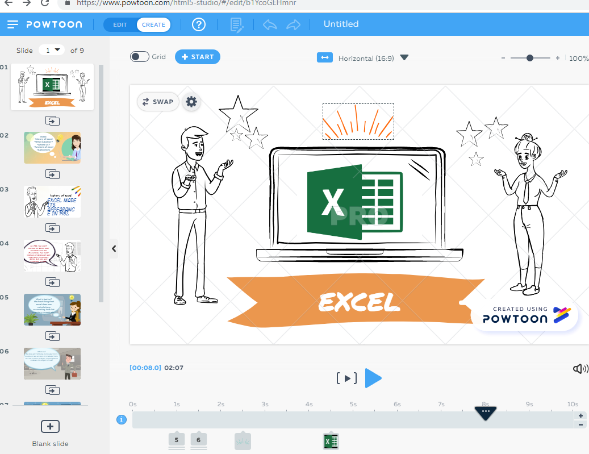Click the START button
Image resolution: width=589 pixels, height=454 pixels.
[x=197, y=57]
